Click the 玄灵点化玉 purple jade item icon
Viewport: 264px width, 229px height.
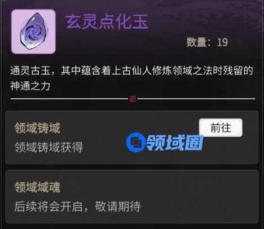pyautogui.click(x=33, y=32)
